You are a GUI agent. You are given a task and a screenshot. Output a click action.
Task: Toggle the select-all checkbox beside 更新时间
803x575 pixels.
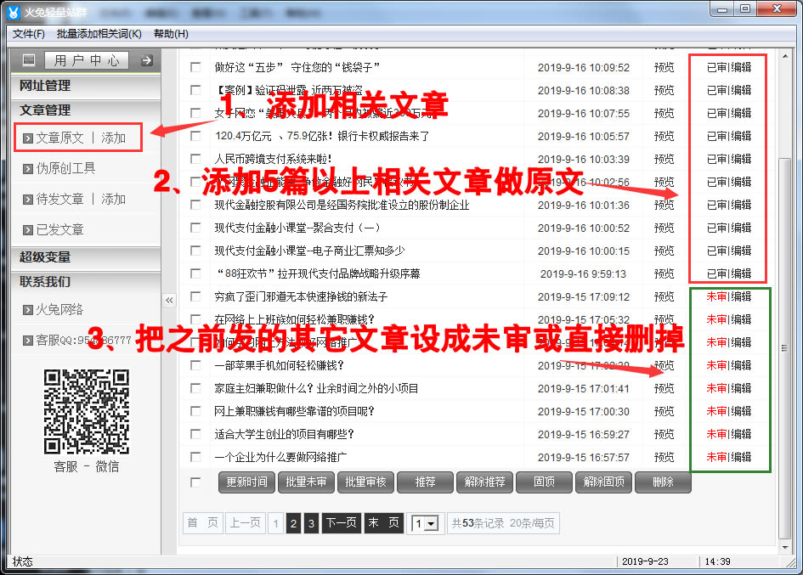[196, 482]
